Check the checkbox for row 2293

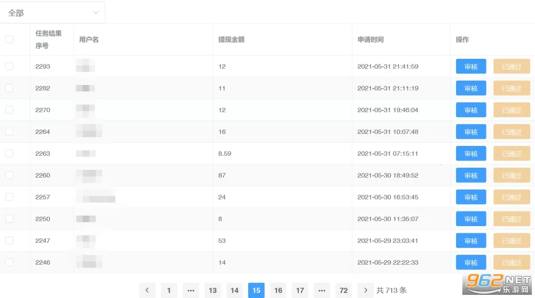[9, 67]
